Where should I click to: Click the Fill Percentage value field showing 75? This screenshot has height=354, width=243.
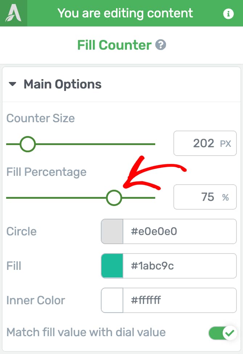coord(205,197)
